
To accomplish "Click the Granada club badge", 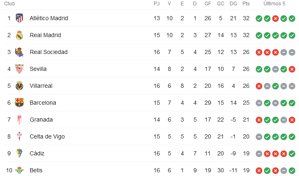I will pos(19,120).
